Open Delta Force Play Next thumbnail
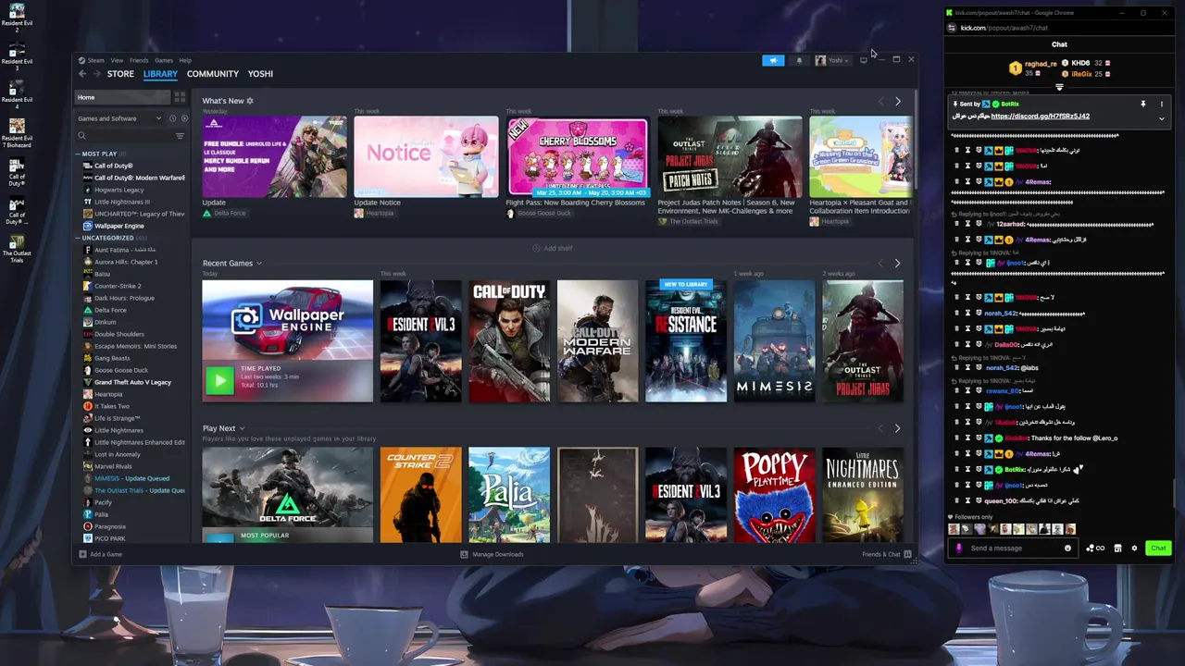The height and width of the screenshot is (666, 1185). pos(288,495)
